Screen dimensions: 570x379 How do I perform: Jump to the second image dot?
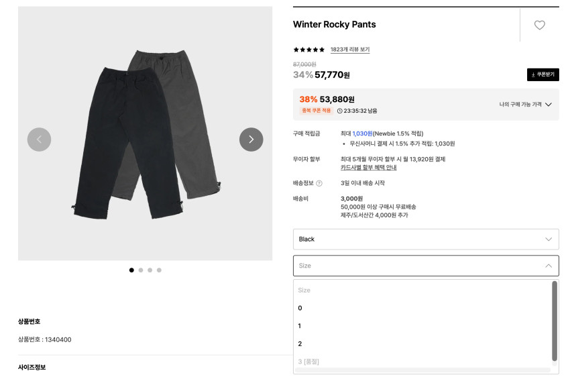pyautogui.click(x=141, y=270)
